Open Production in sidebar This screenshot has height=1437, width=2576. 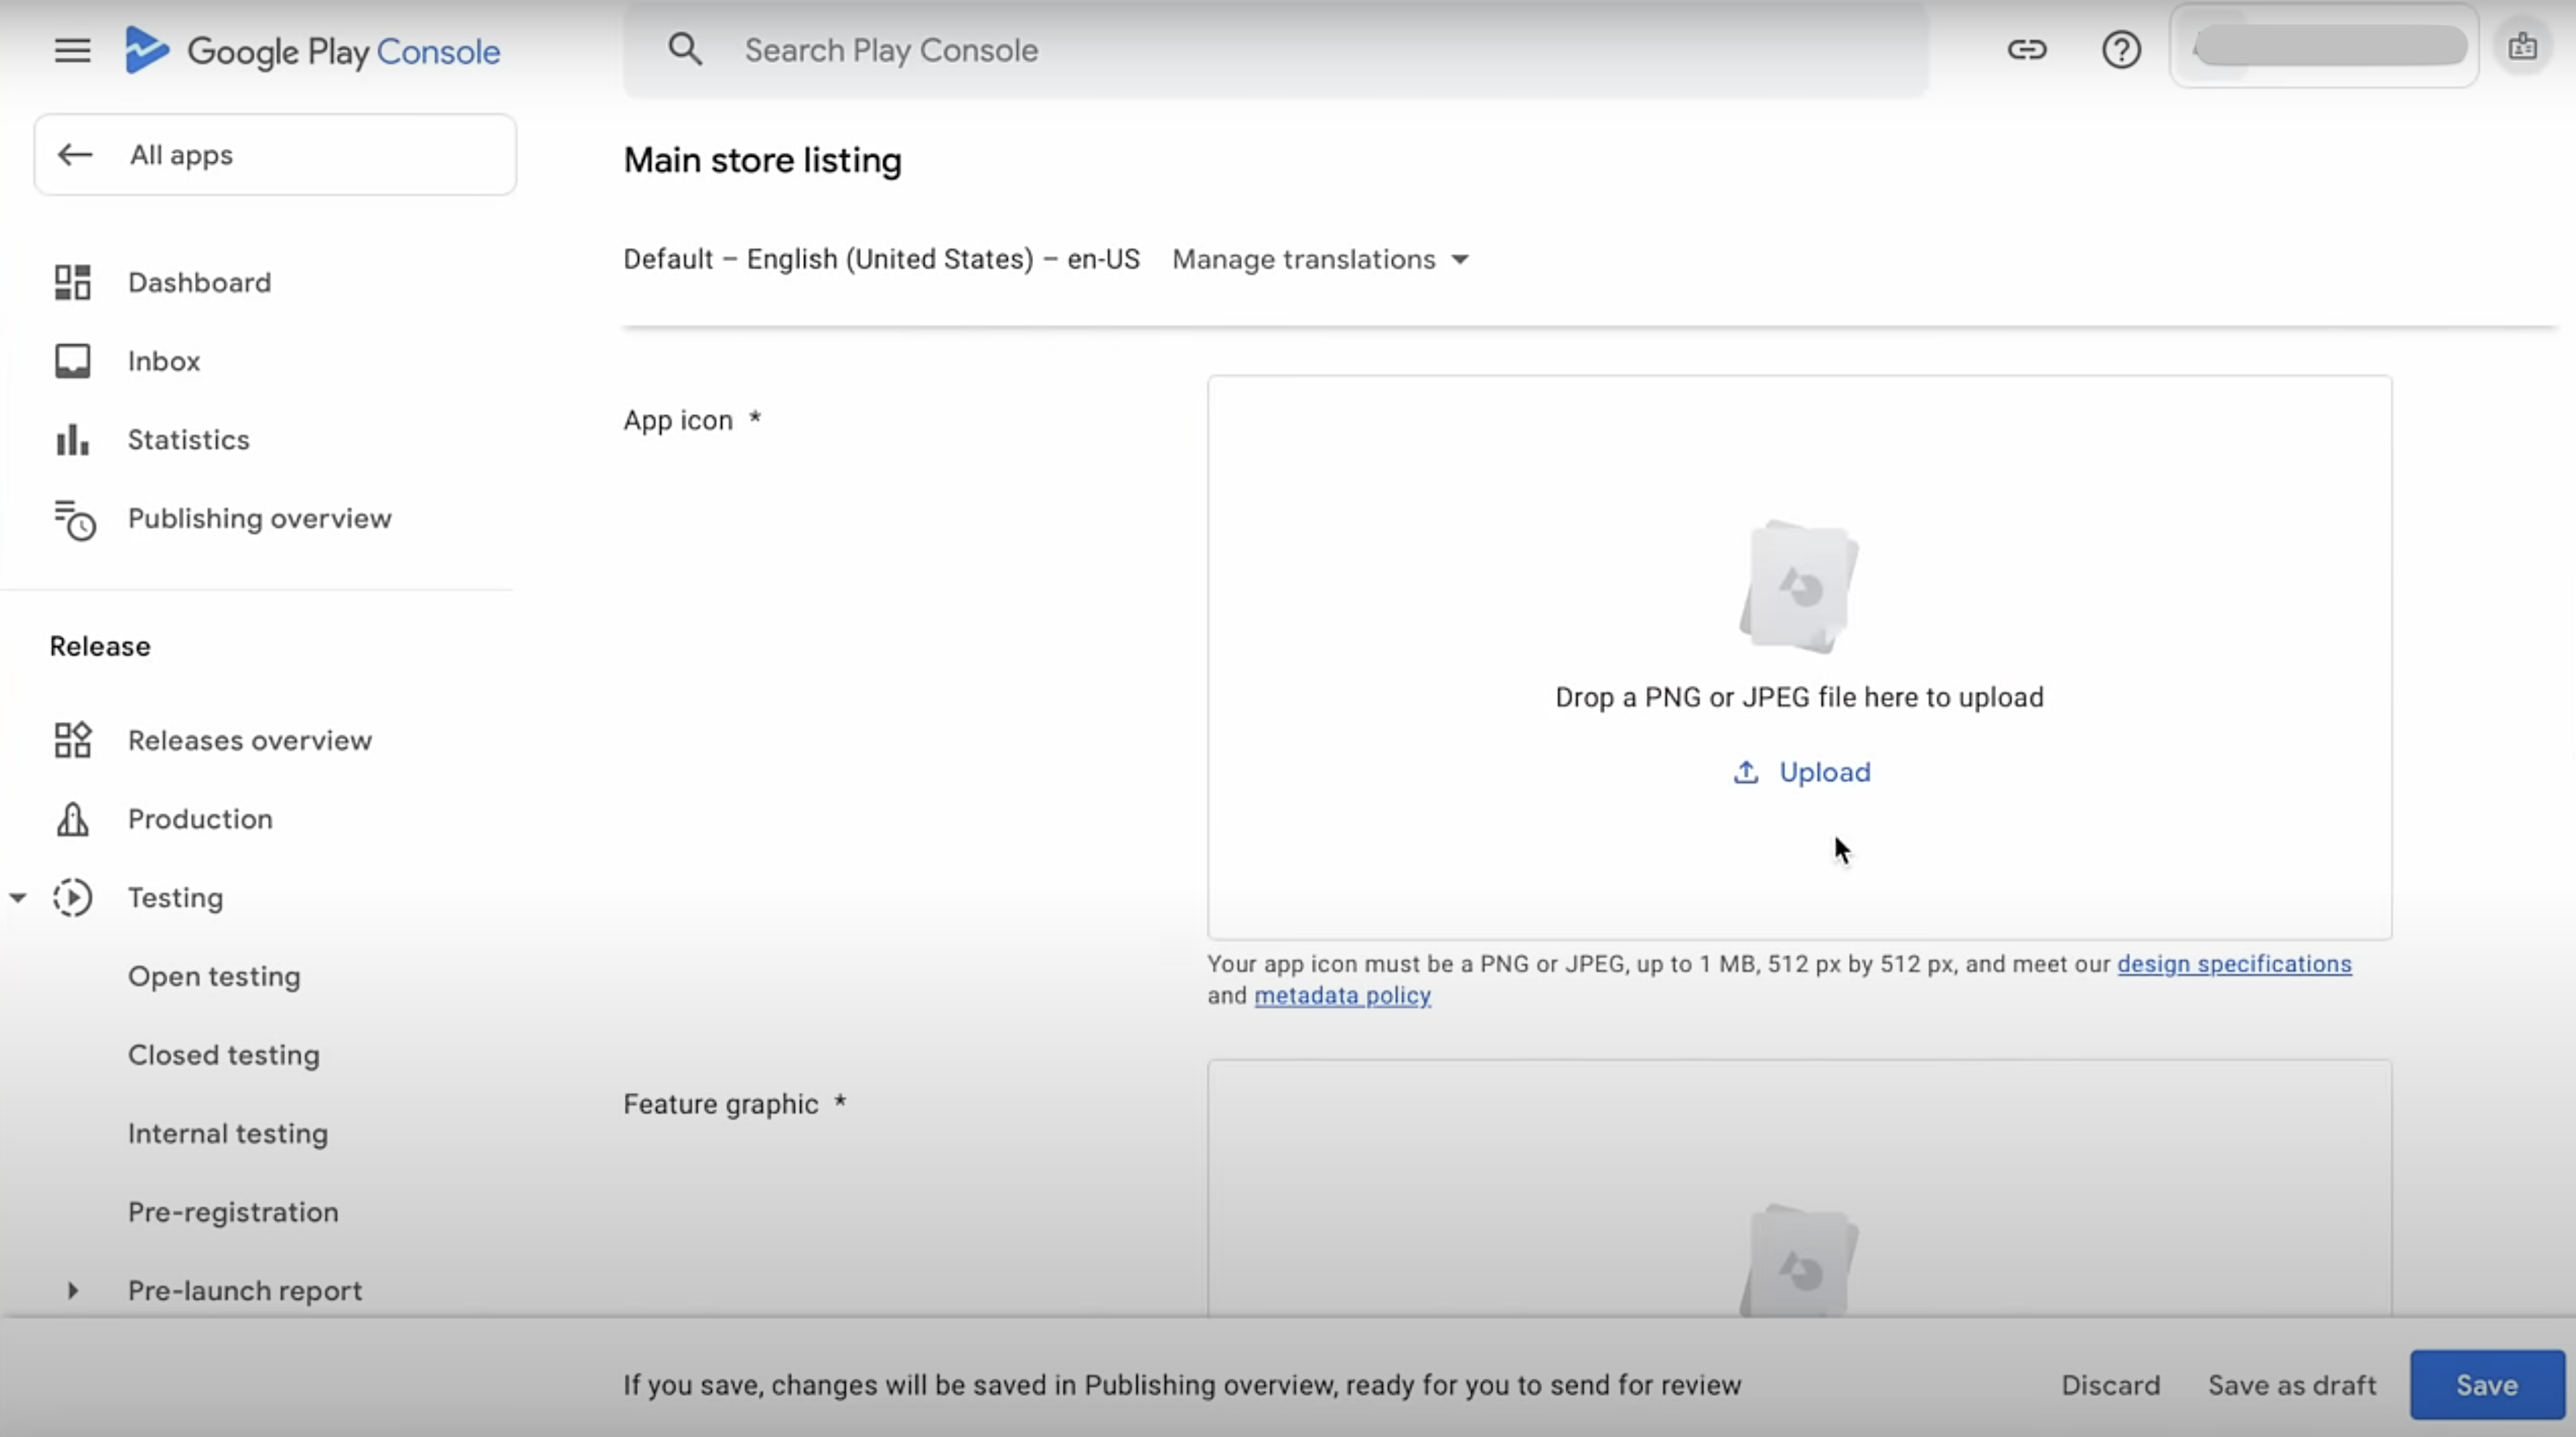(200, 819)
